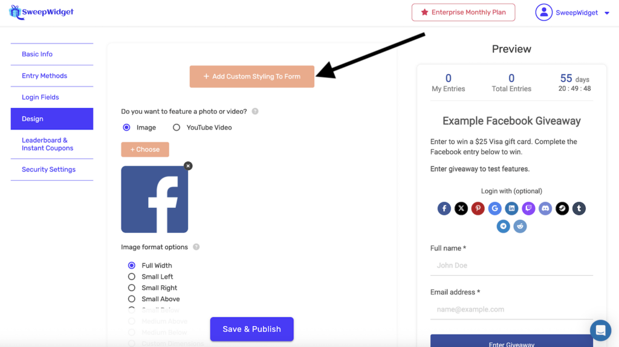
Task: Log in using the Steam icon
Action: [562, 209]
